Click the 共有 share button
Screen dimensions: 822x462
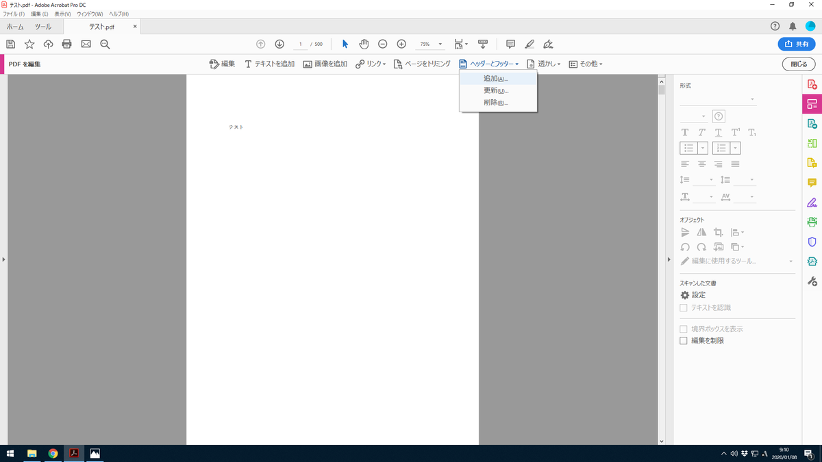[x=797, y=44]
